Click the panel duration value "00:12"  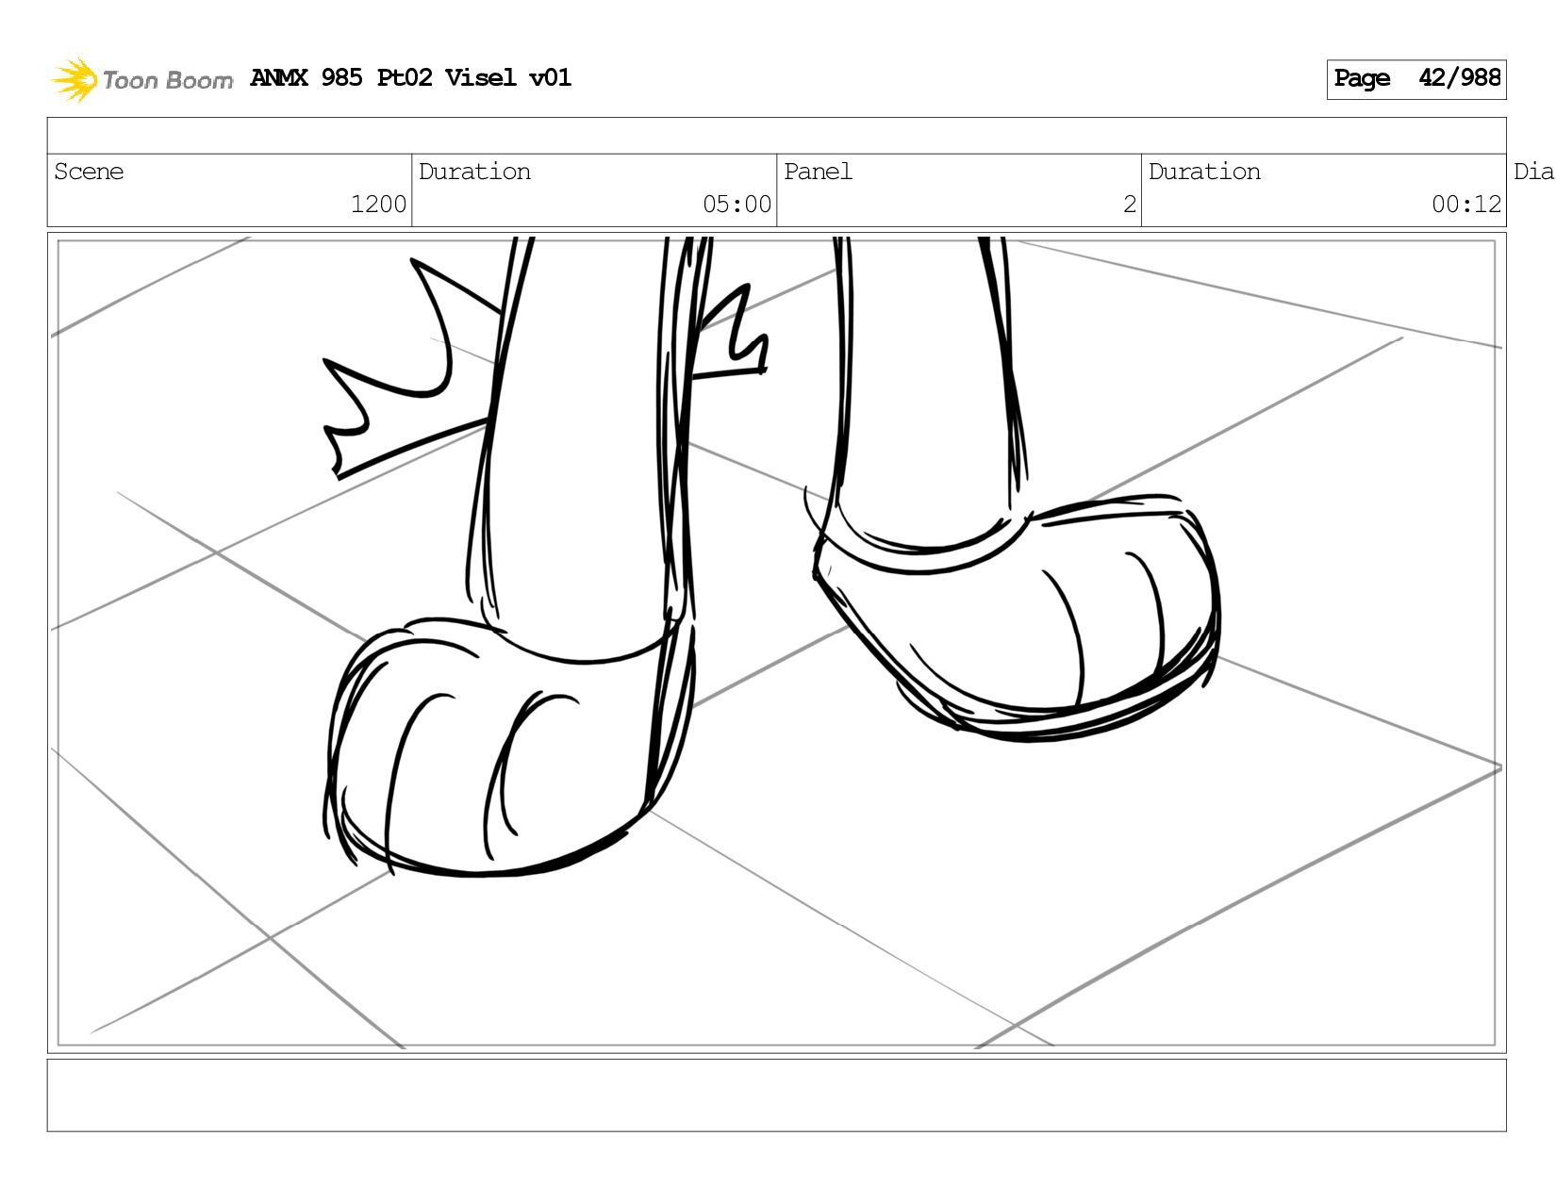(x=1466, y=205)
